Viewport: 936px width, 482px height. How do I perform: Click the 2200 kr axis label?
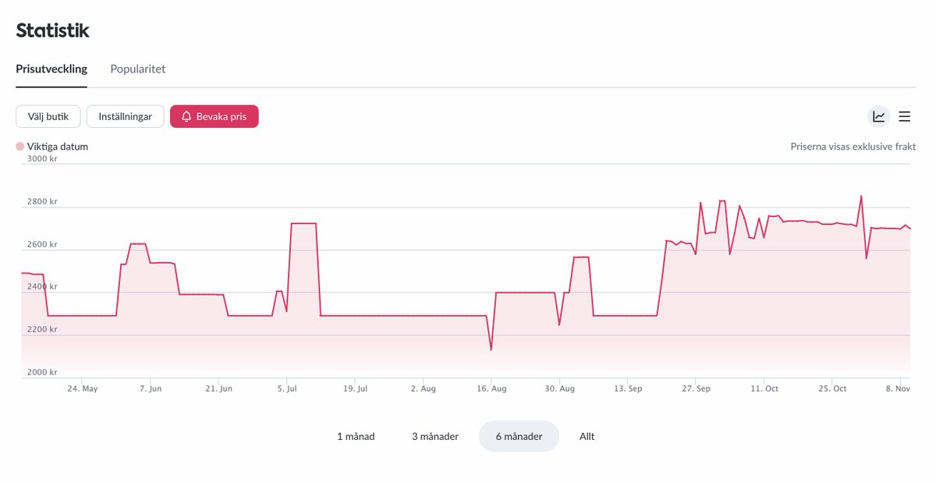[42, 330]
